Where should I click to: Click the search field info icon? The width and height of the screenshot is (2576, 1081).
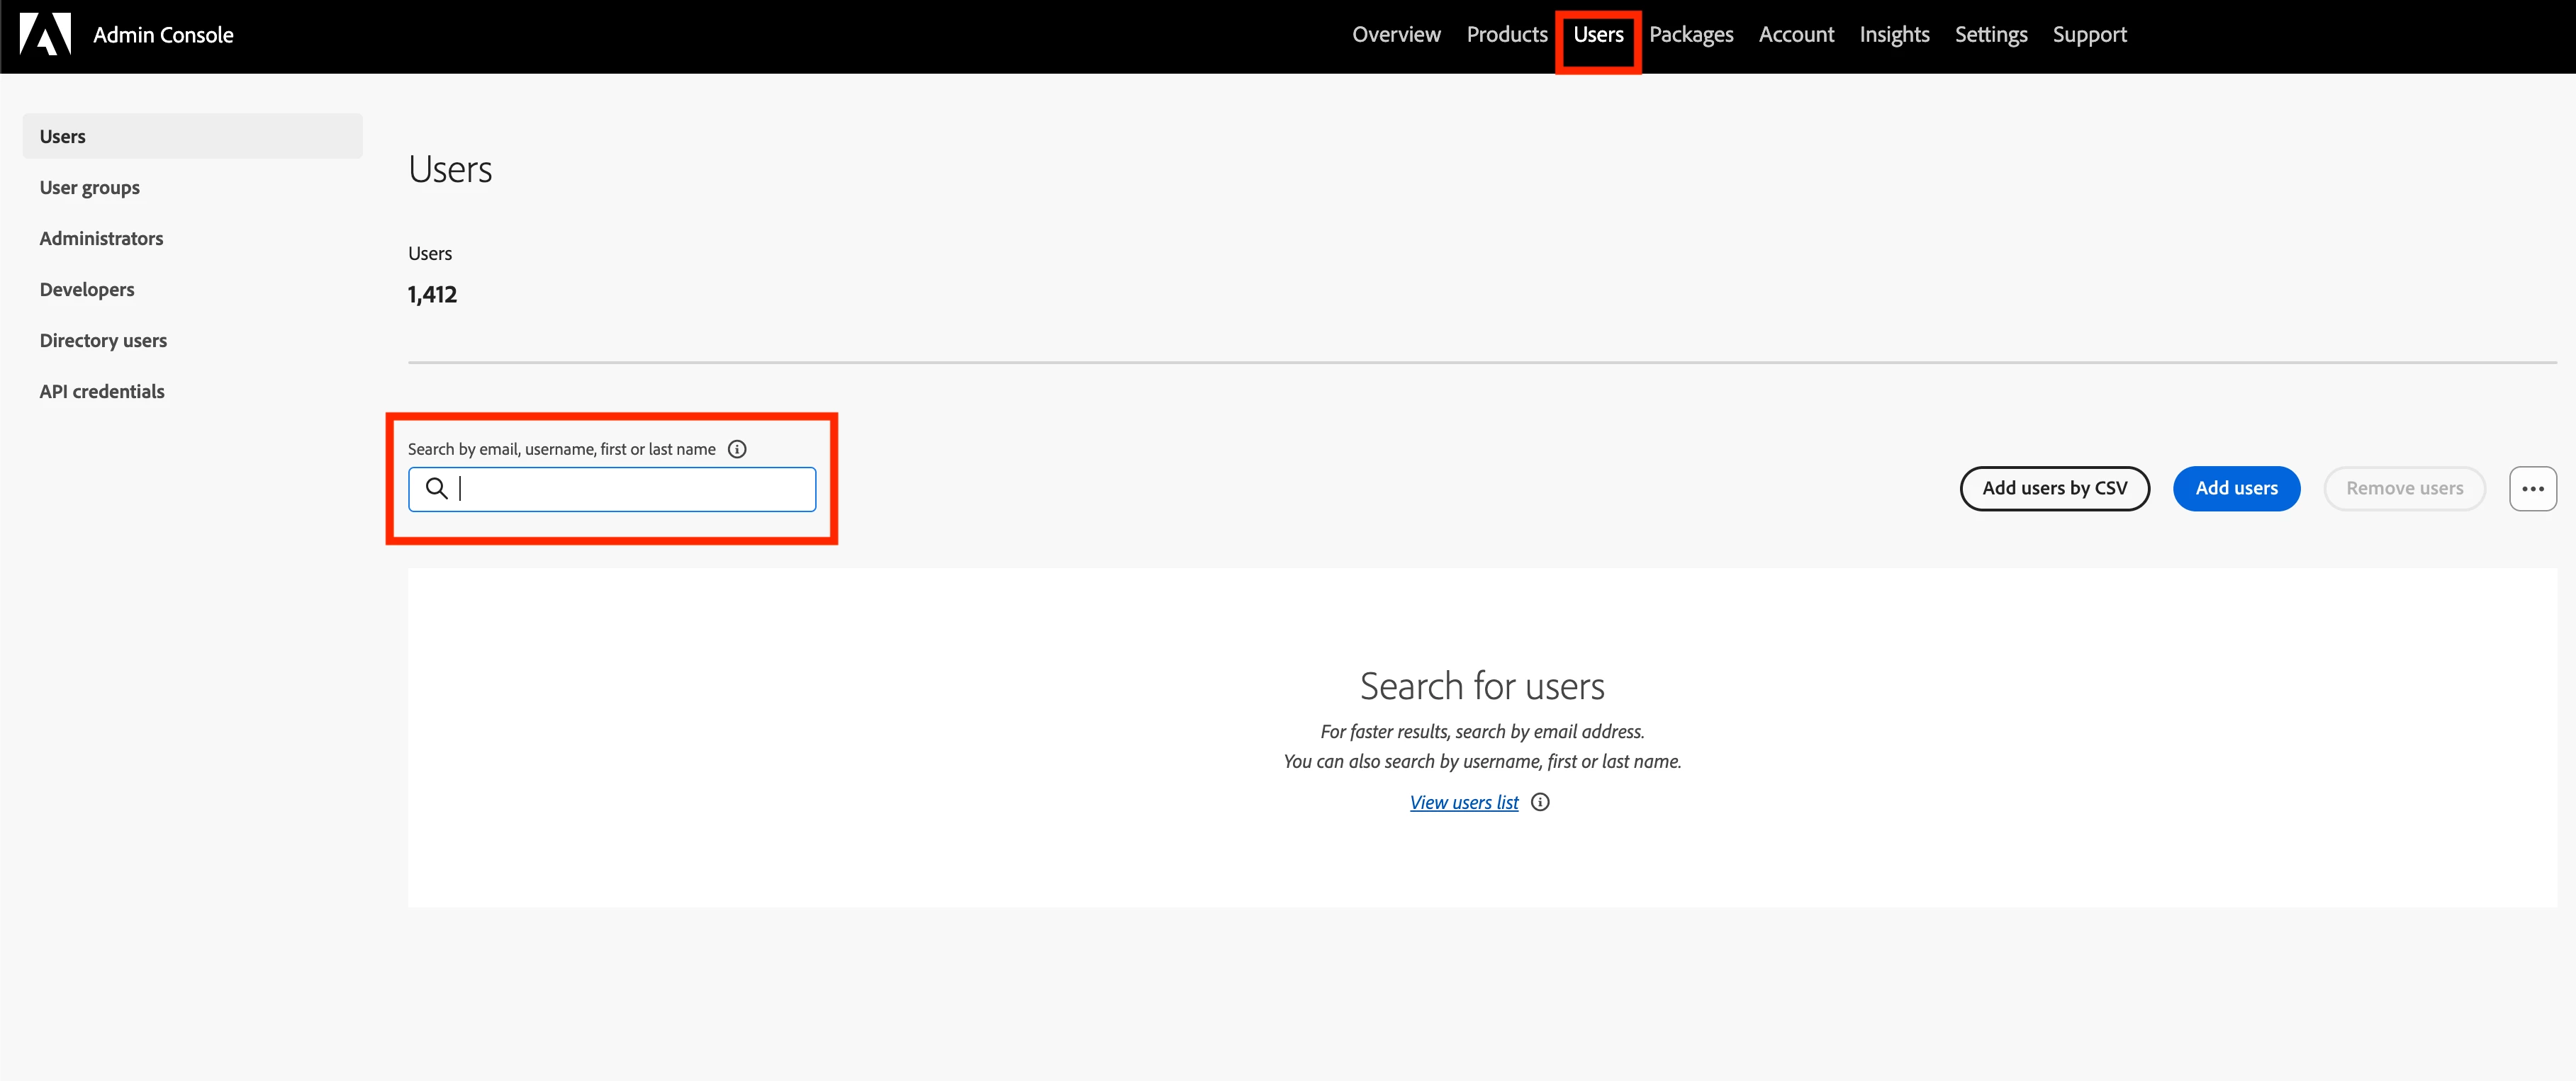(737, 448)
